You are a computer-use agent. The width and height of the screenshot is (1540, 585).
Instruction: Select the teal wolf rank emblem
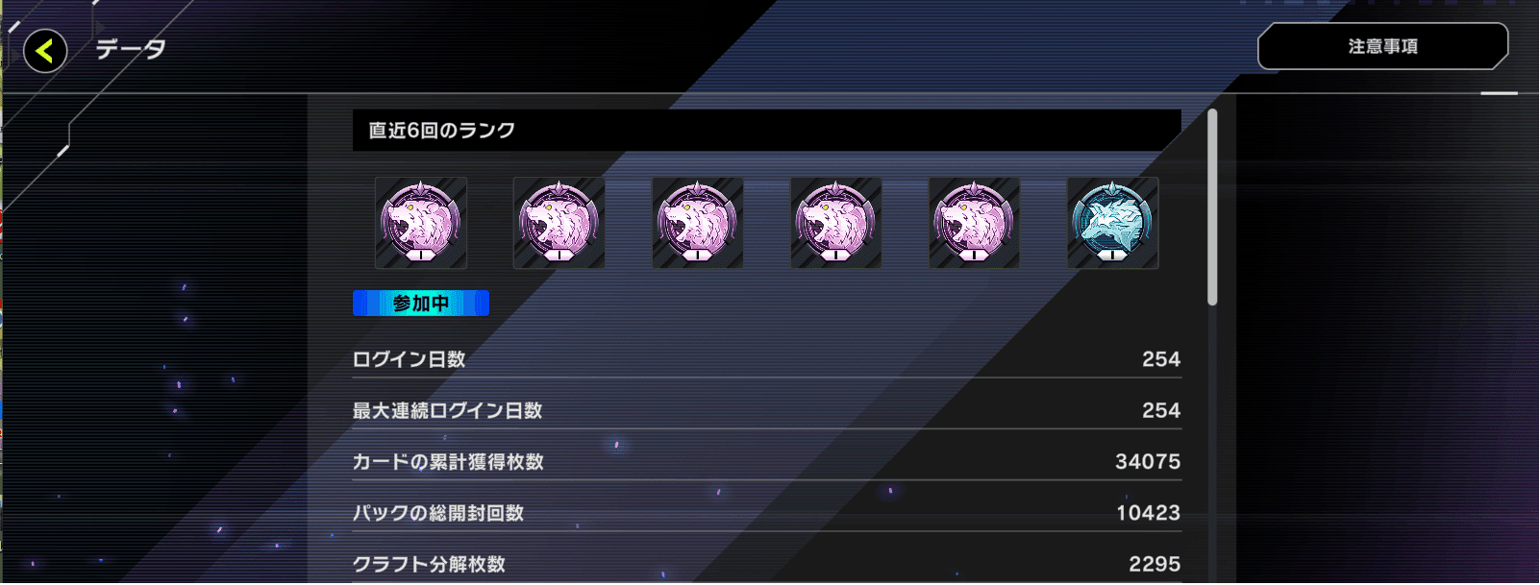tap(1113, 223)
